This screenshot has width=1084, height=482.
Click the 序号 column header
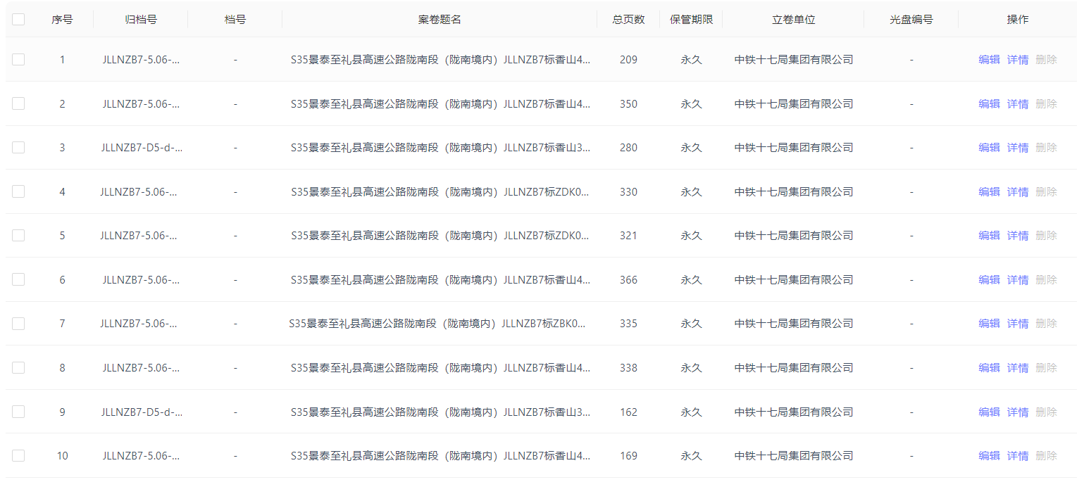(62, 20)
